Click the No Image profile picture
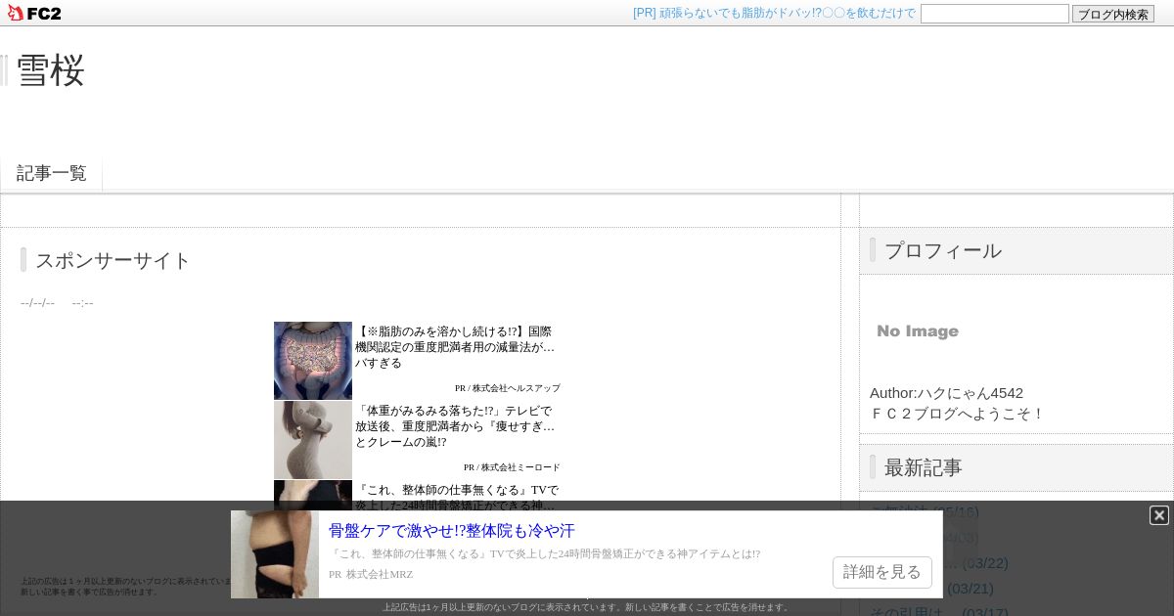The height and width of the screenshot is (616, 1174). [918, 331]
